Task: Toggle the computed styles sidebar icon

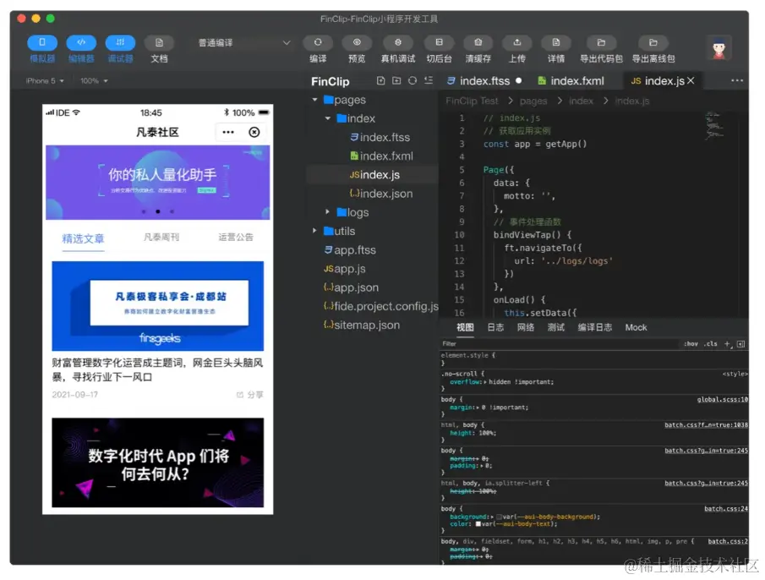Action: tap(740, 344)
